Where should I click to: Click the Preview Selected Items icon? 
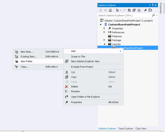pos(150,10)
